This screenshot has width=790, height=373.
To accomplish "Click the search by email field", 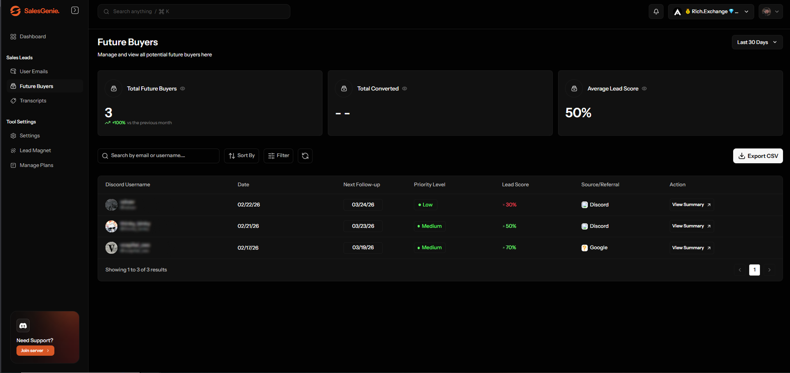I will coord(158,155).
